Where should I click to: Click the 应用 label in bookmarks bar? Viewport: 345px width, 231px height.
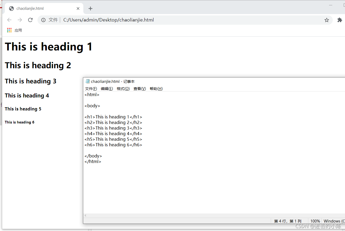click(x=18, y=30)
